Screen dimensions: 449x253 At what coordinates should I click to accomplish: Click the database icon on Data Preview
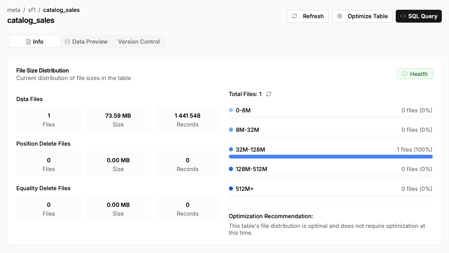(67, 42)
